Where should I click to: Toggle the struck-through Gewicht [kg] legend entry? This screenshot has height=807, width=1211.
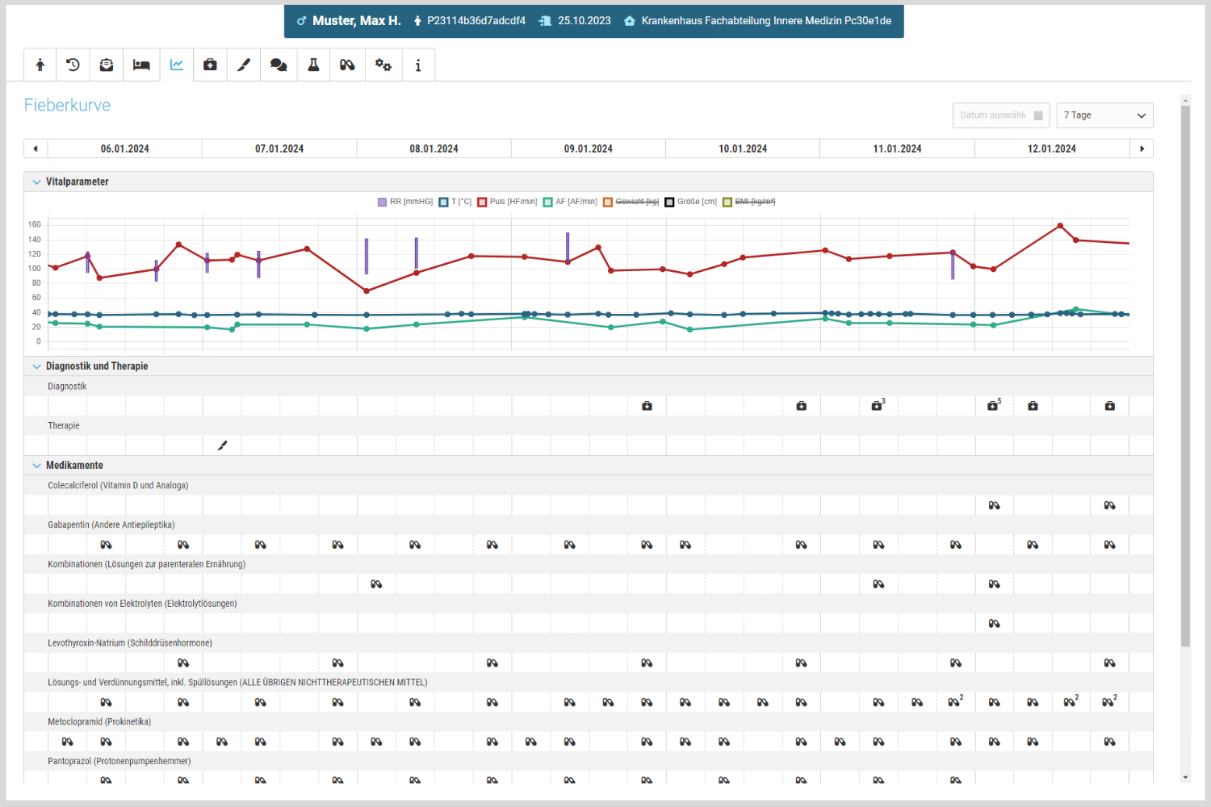(x=631, y=202)
